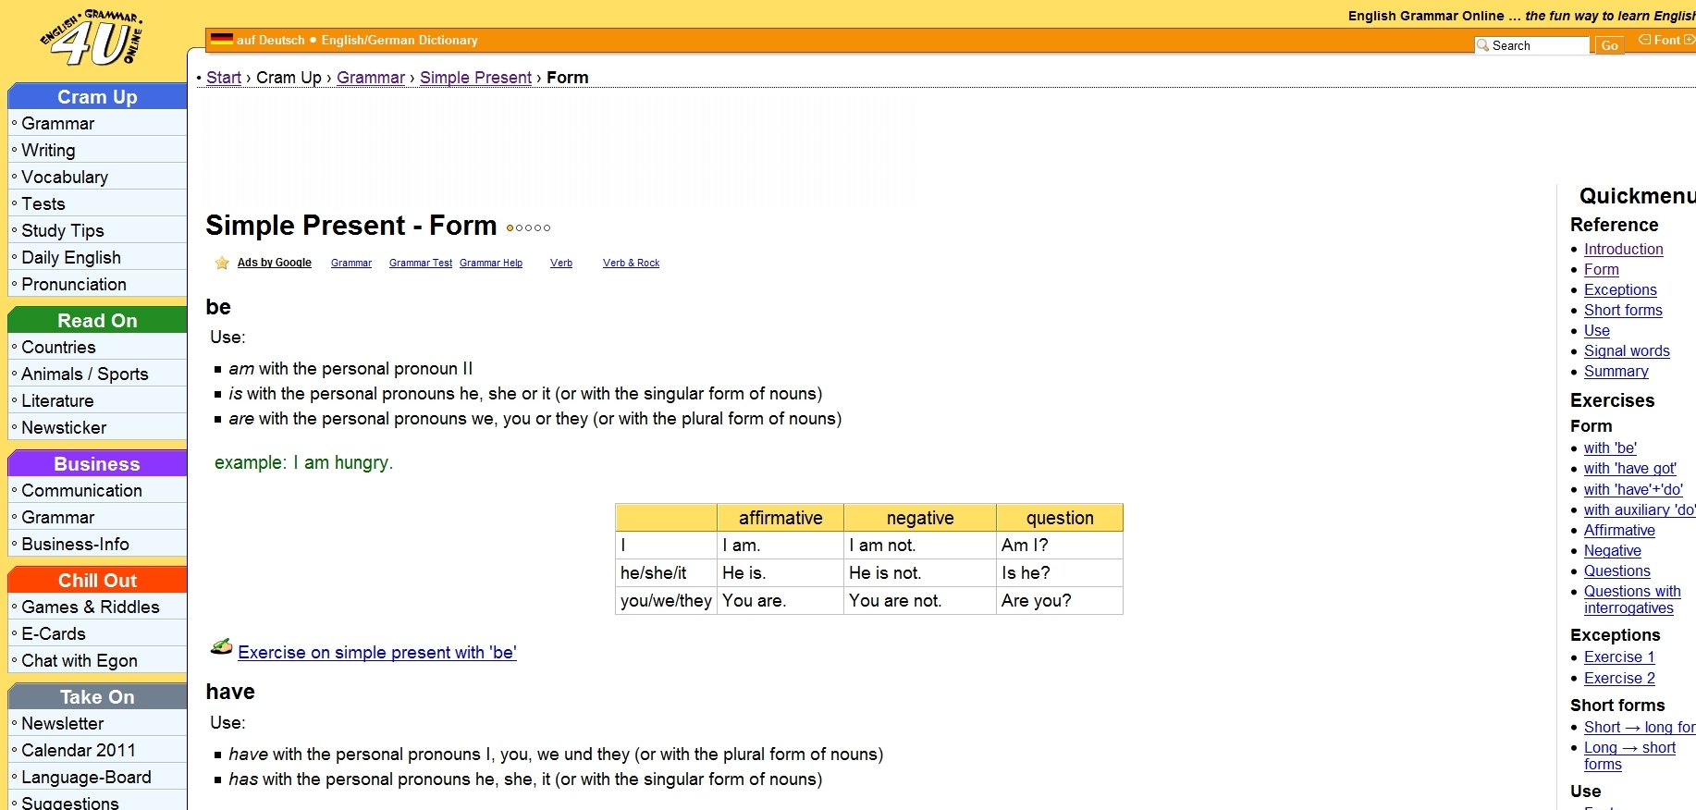The height and width of the screenshot is (810, 1696).
Task: Decrease font size with the minus icon
Action: (x=1644, y=40)
